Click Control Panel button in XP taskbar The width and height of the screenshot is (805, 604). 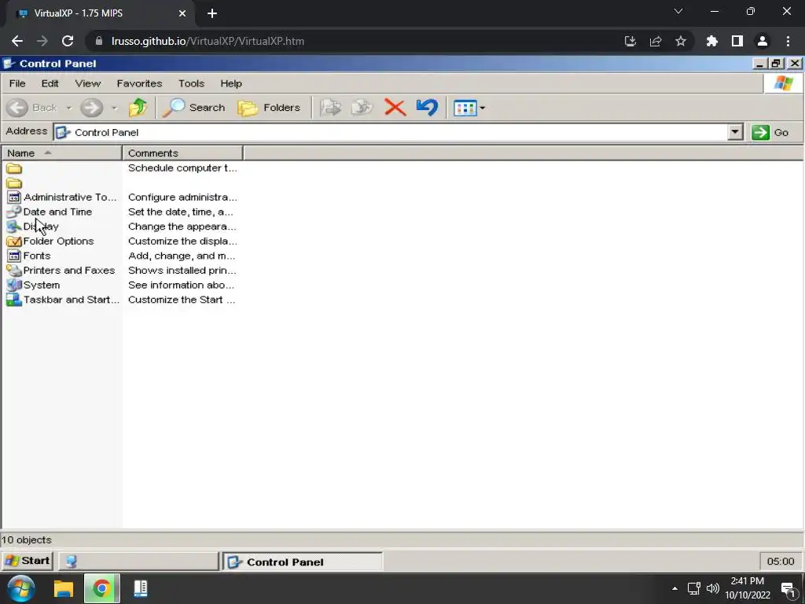coord(303,562)
